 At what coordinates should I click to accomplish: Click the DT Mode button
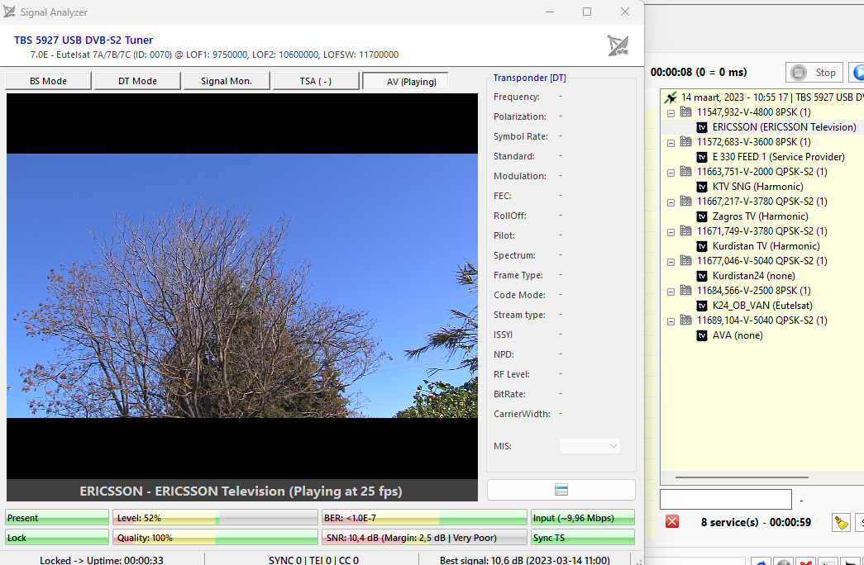pyautogui.click(x=136, y=80)
